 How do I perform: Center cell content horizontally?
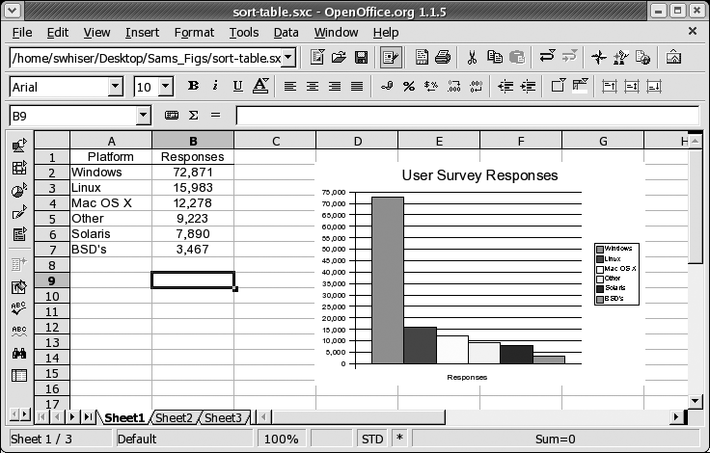(312, 86)
